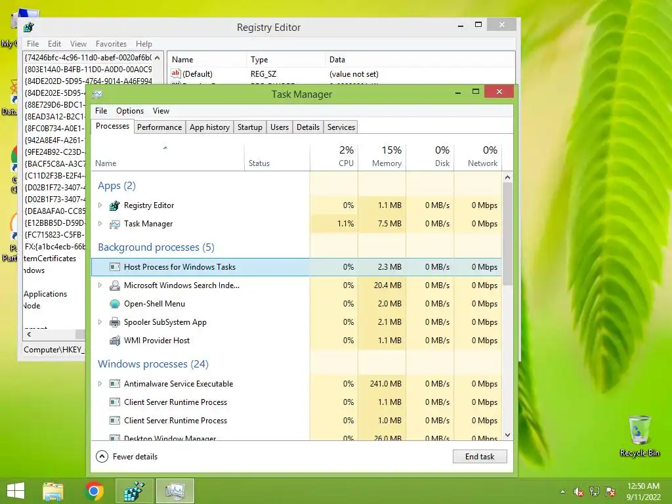Screen dimensions: 672x504
Task: Open File Explorer from the taskbar
Action: click(x=53, y=491)
